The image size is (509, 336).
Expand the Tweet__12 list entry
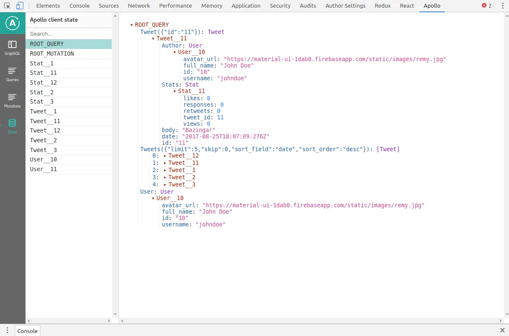coord(165,156)
